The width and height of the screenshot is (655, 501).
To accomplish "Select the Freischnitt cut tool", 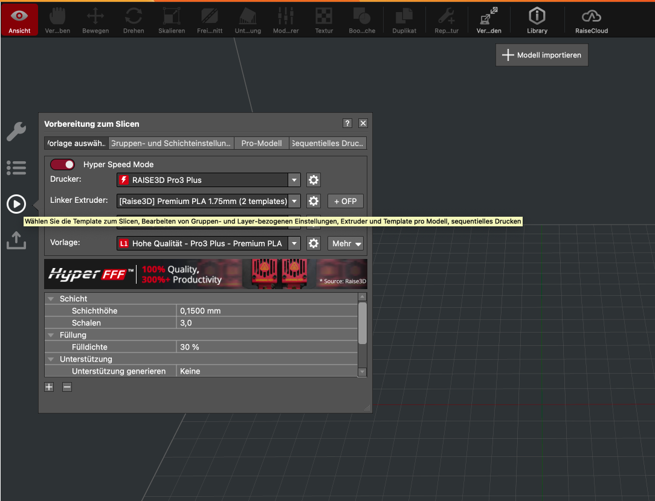I will click(210, 19).
